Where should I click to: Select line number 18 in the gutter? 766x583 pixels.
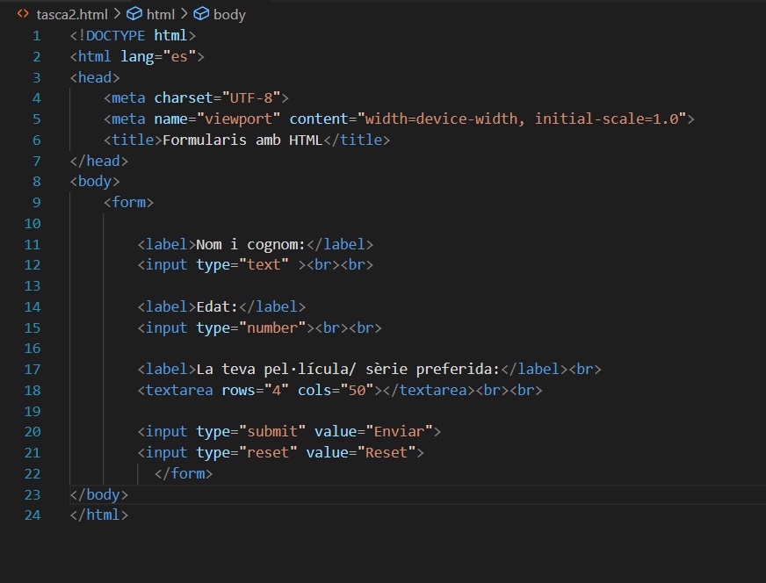coord(33,390)
